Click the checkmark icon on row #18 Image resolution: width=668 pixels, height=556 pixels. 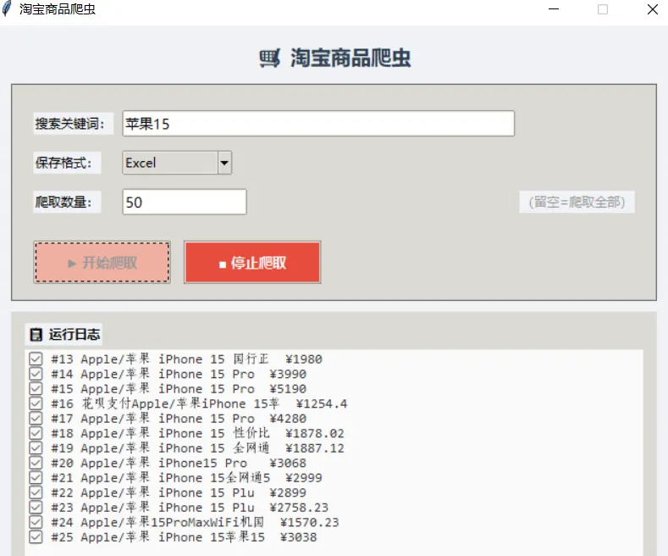click(36, 433)
